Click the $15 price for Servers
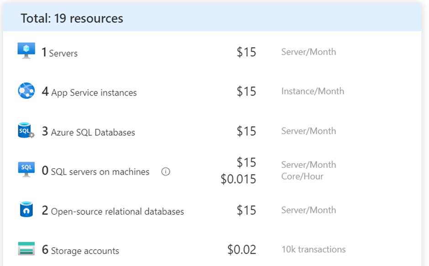This screenshot has height=266, width=429. pyautogui.click(x=246, y=52)
